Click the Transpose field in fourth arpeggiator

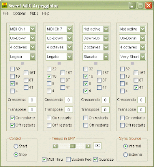(x=141, y=110)
